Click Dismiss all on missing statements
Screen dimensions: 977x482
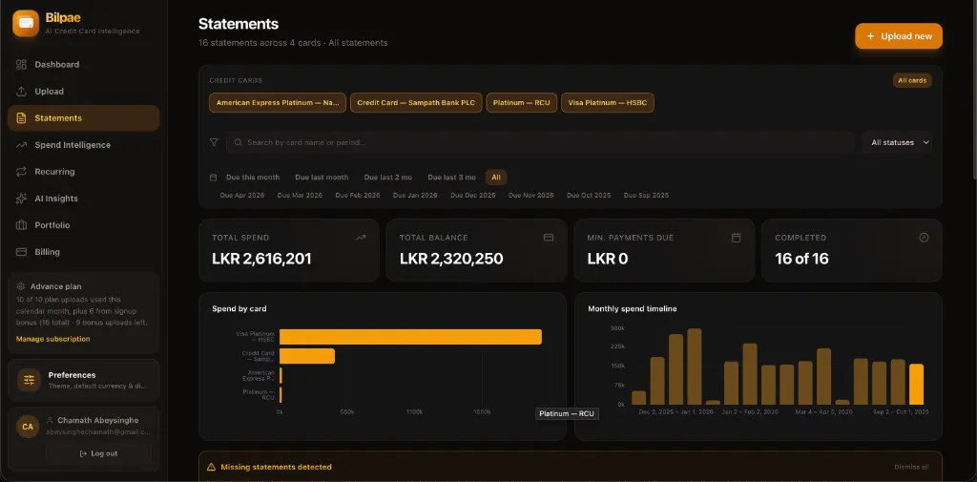coord(911,467)
